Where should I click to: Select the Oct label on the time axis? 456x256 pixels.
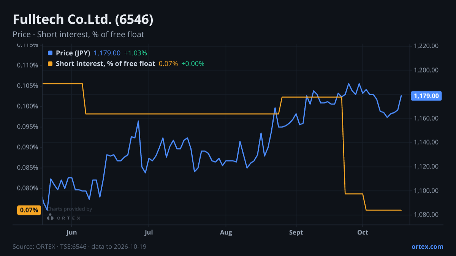click(x=363, y=232)
